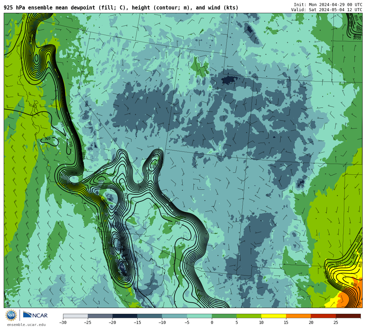Click the '25' colorbar tick label
The width and height of the screenshot is (366, 329).
(x=336, y=323)
